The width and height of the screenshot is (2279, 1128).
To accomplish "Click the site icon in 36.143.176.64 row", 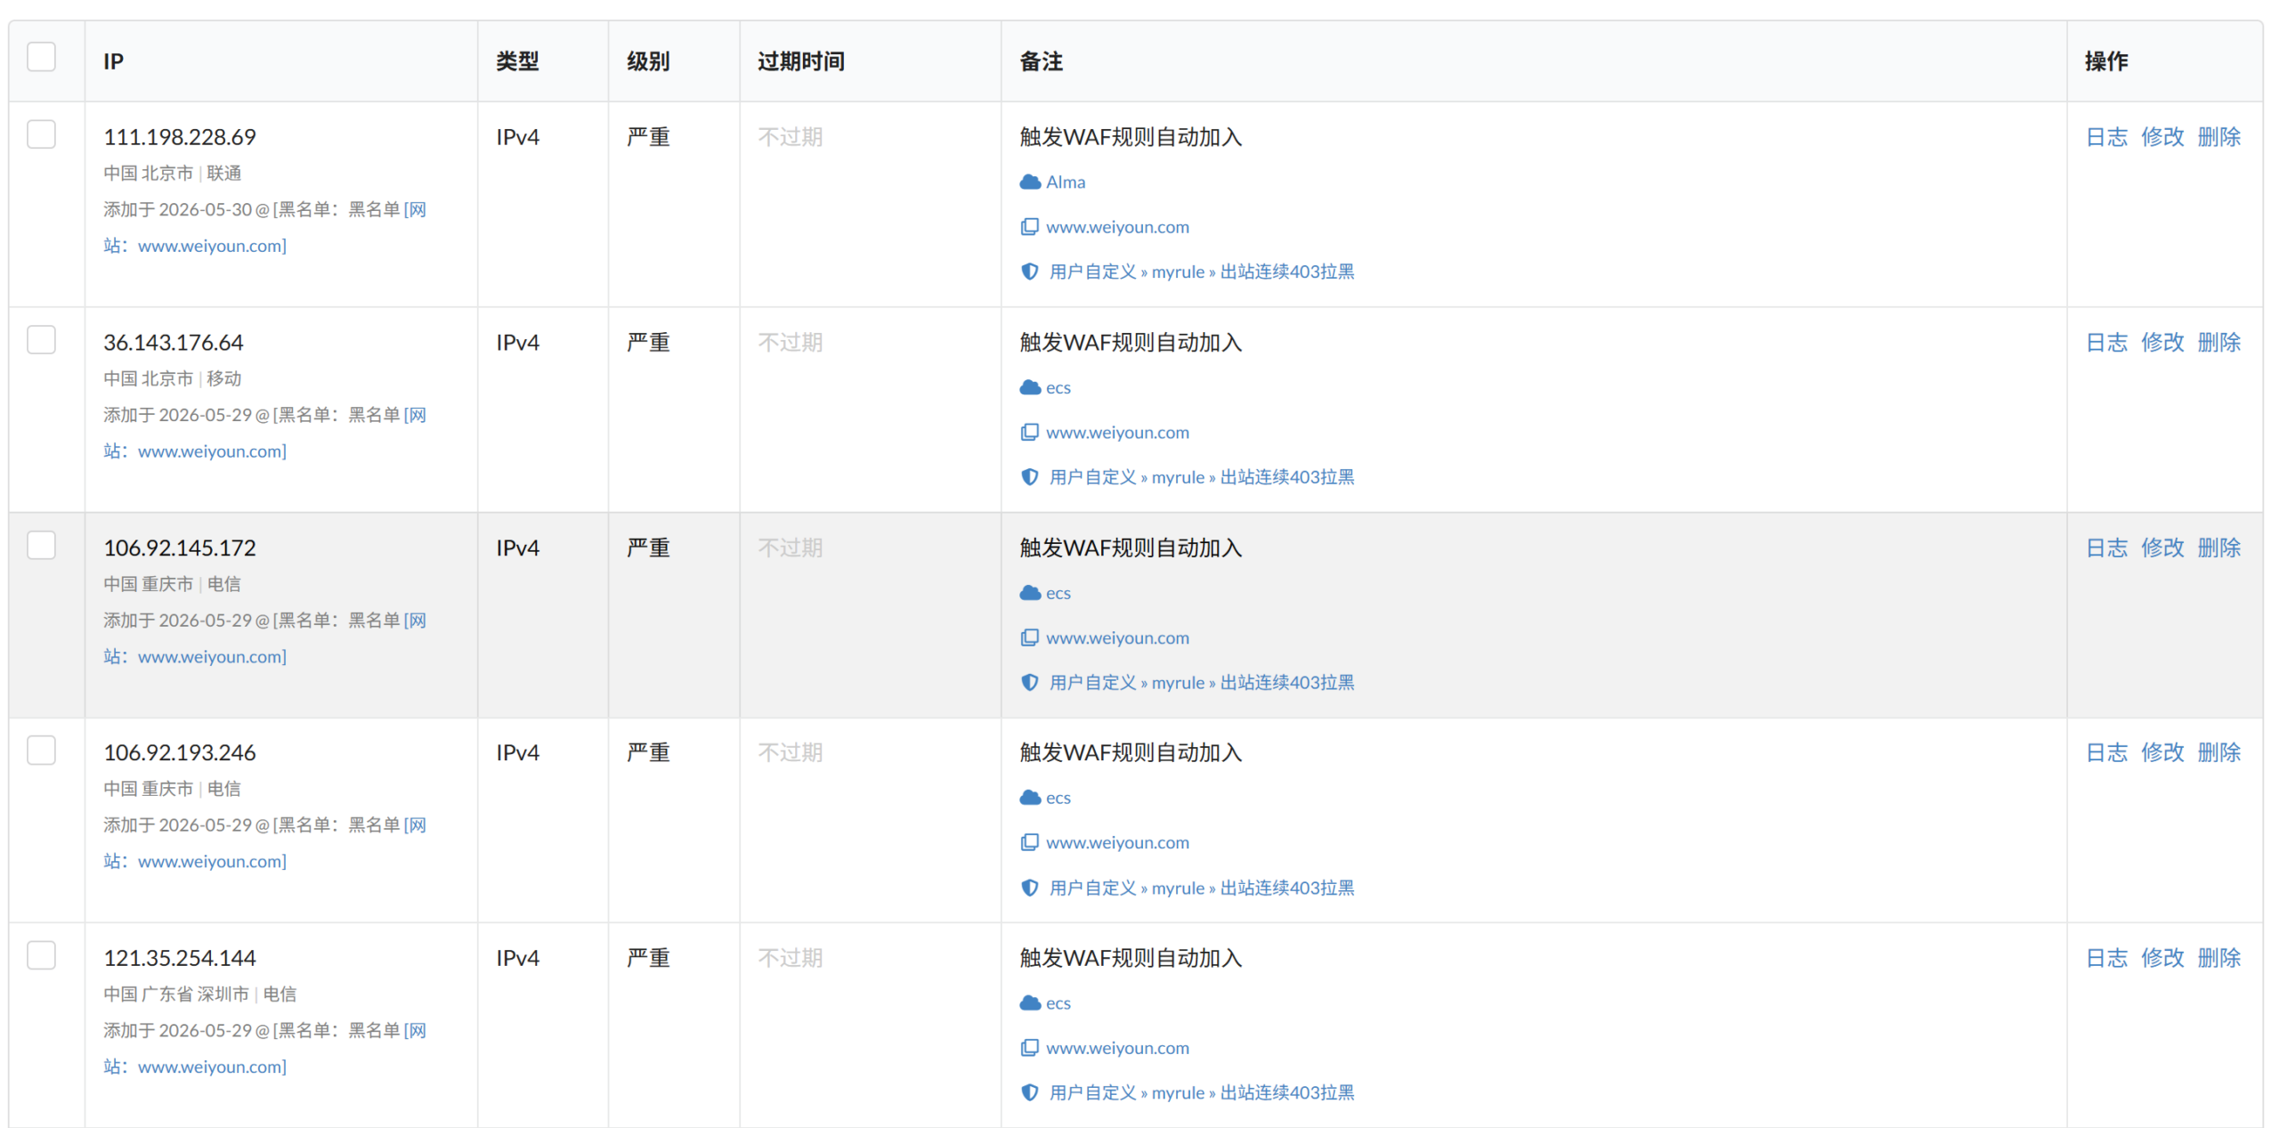I will [1029, 433].
